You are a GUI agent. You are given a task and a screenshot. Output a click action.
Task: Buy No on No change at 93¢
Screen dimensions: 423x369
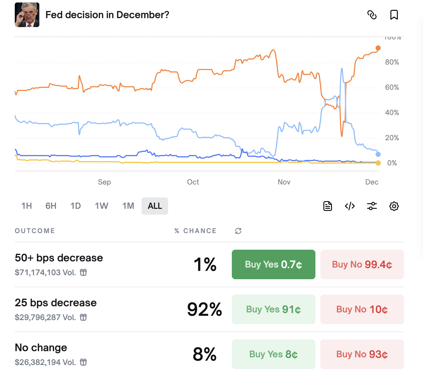(x=362, y=354)
